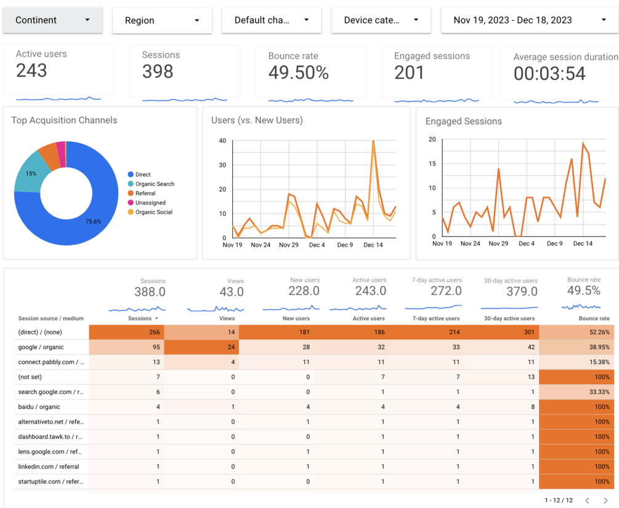Click the Direct legend blue dot

coord(131,174)
